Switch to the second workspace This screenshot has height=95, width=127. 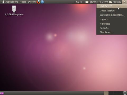(111, 93)
